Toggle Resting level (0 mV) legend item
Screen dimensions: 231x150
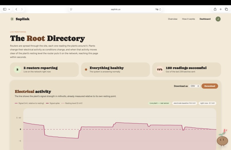point(72,103)
